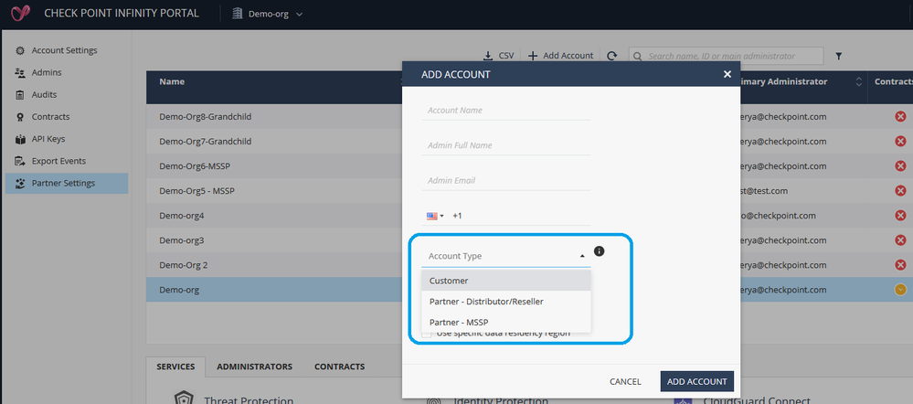Screen dimensions: 913x404
Task: Click the Account Settings gear icon
Action: (x=20, y=50)
